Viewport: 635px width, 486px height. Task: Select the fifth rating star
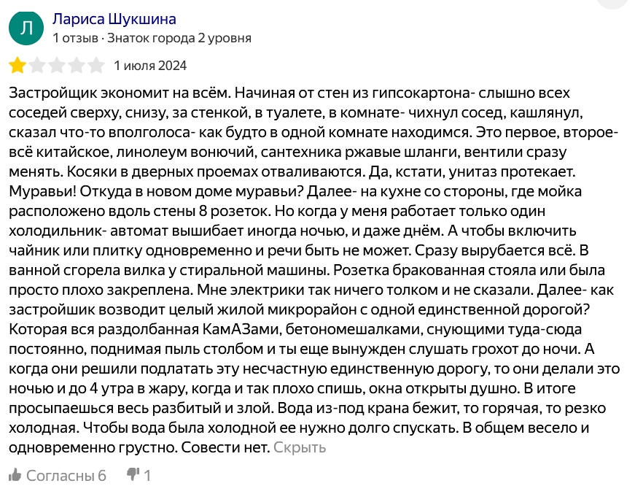[x=96, y=66]
